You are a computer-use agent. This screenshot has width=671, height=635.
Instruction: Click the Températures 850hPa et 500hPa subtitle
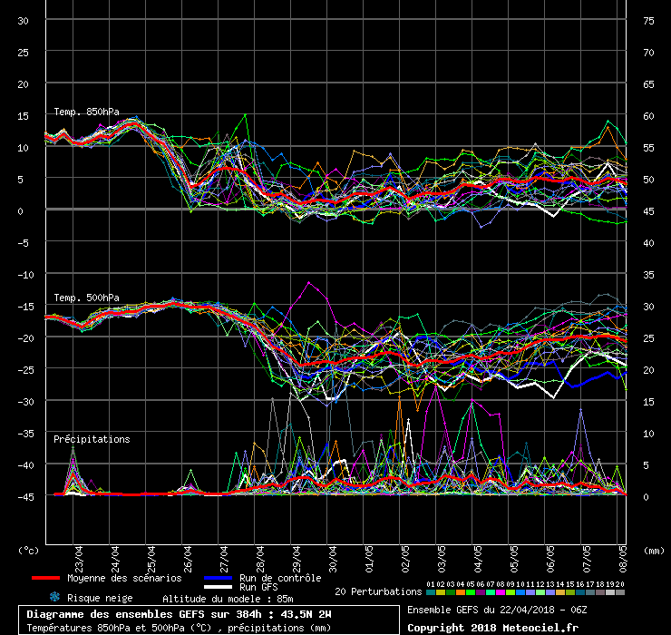tap(179, 628)
